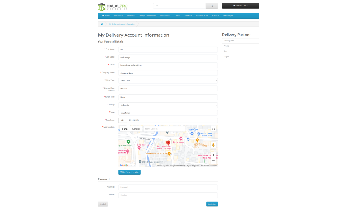Click the Lanjutkan button
This screenshot has width=358, height=209.
pos(212,204)
